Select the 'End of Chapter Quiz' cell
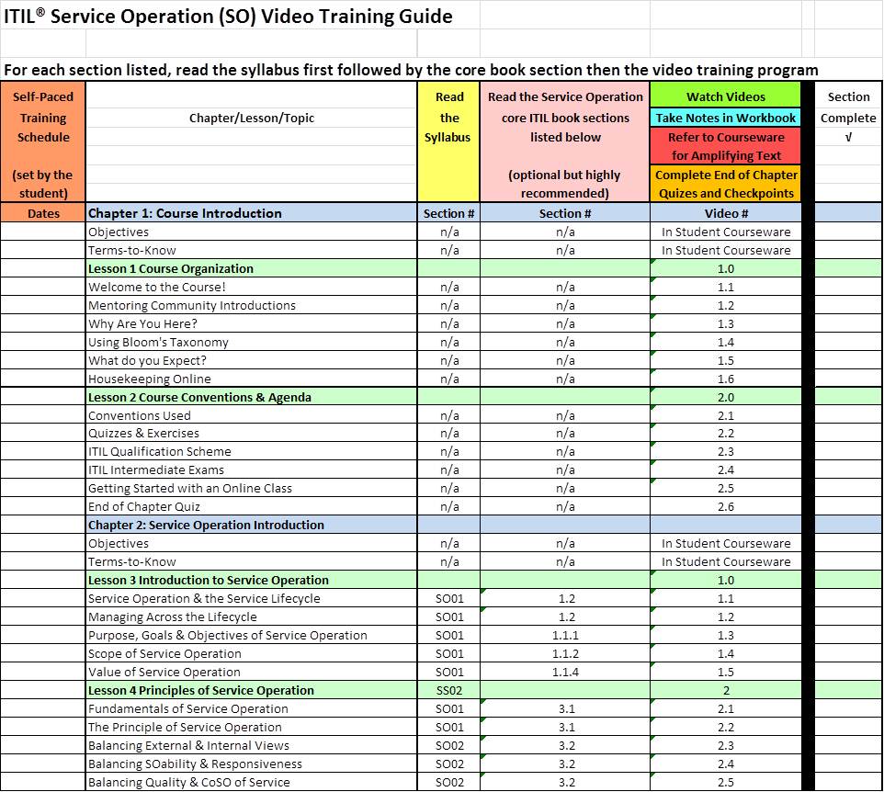Viewport: 884px width, 792px height. tap(252, 507)
